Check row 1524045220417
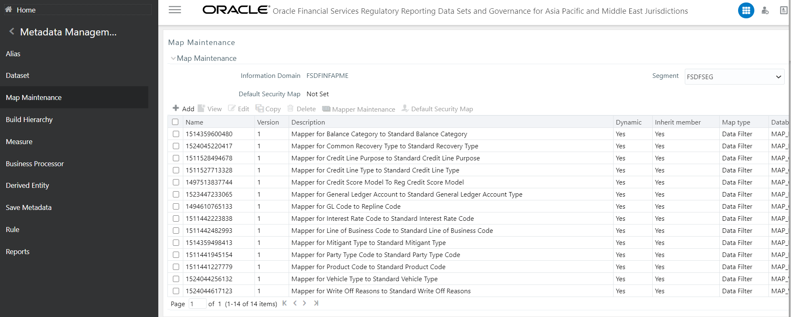The width and height of the screenshot is (791, 317). 176,146
